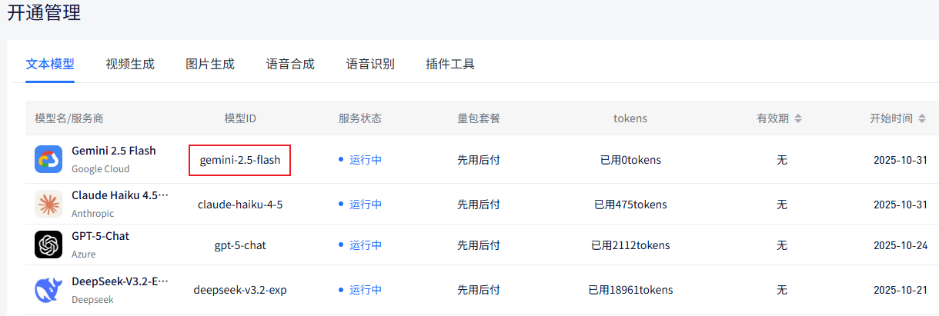The image size is (939, 316).
Task: Click the 已用475tokens usage cell
Action: pyautogui.click(x=630, y=205)
